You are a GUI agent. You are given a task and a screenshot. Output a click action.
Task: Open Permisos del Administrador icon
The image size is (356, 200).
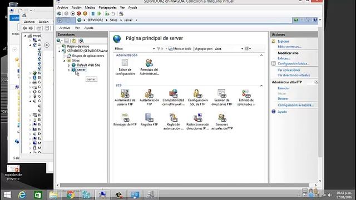(149, 67)
